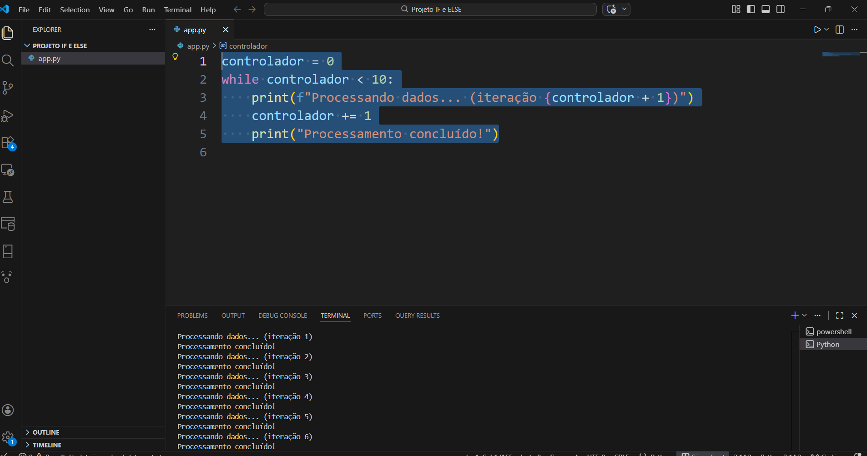
Task: Toggle the bottom panel visibility
Action: (x=766, y=9)
